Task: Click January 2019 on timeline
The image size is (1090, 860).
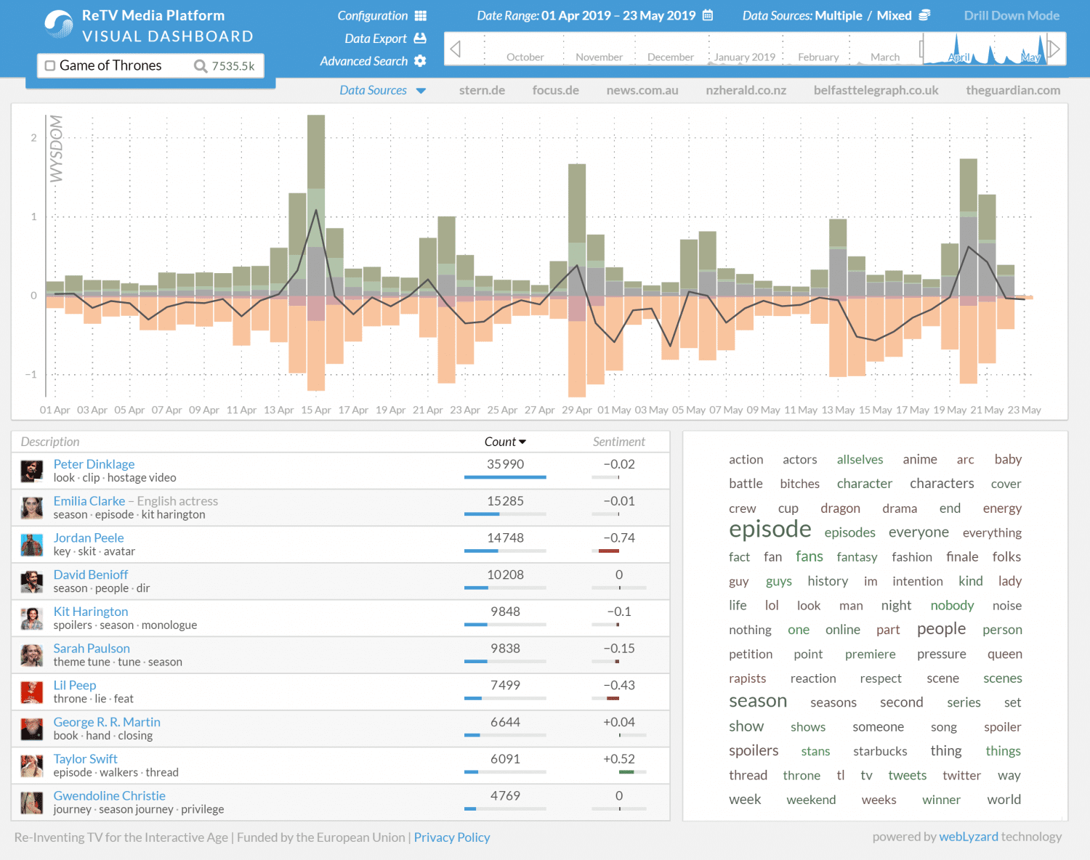Action: [x=745, y=57]
